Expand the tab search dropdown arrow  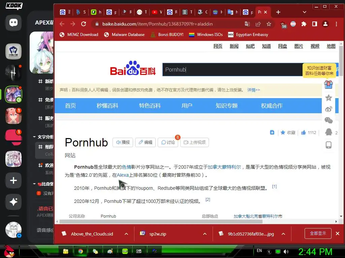click(305, 12)
